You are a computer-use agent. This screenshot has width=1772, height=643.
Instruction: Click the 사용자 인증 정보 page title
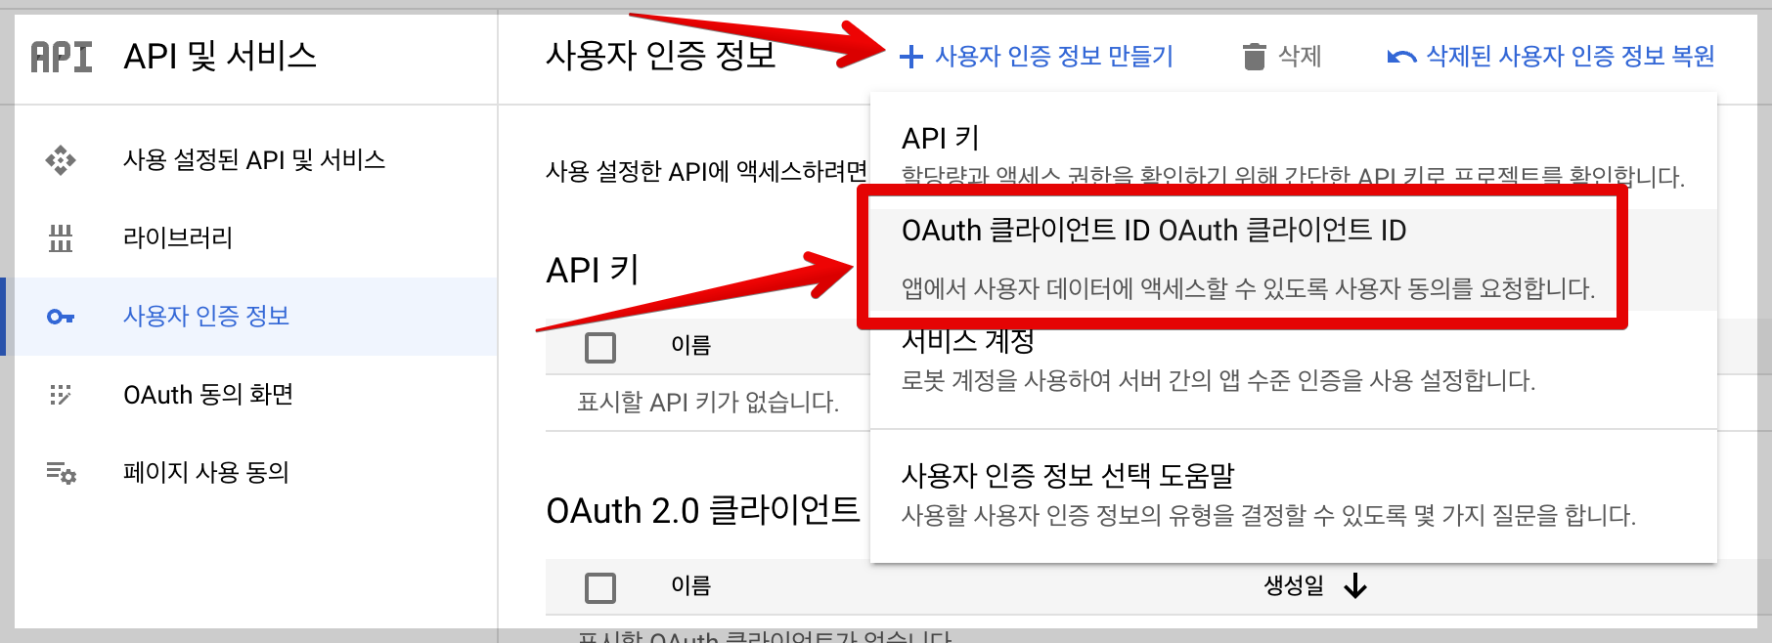tap(661, 56)
